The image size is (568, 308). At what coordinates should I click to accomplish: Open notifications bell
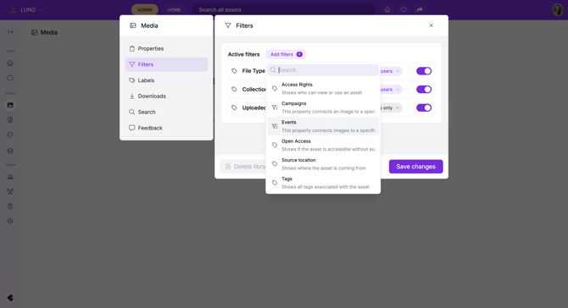click(x=387, y=10)
